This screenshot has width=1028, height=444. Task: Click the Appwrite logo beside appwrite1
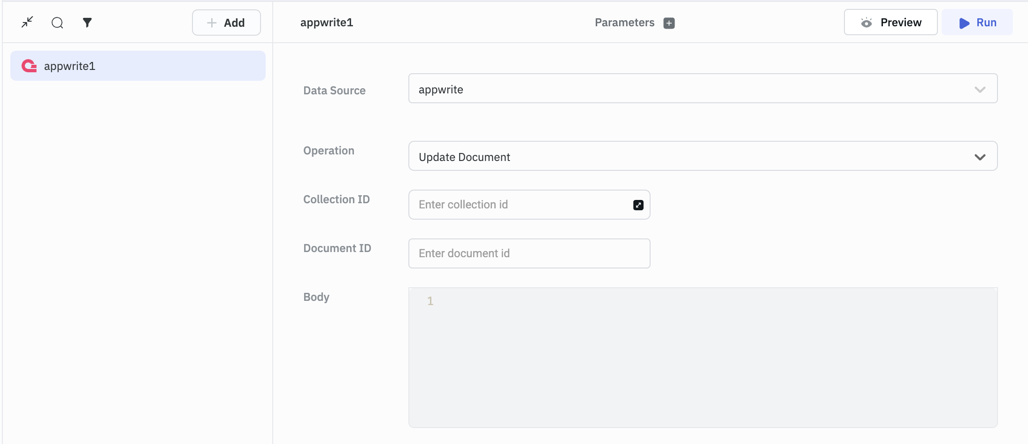(x=29, y=66)
